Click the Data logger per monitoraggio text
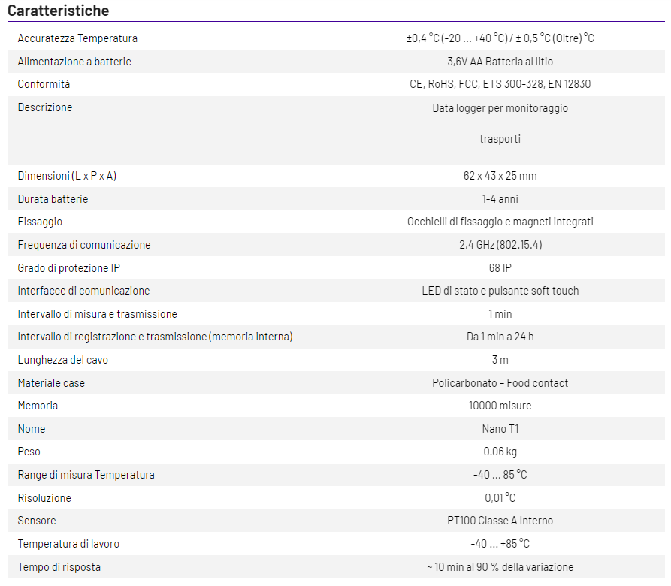The width and height of the screenshot is (671, 586). point(500,108)
